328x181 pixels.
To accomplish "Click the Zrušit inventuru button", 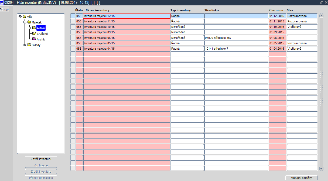I will 41,172.
